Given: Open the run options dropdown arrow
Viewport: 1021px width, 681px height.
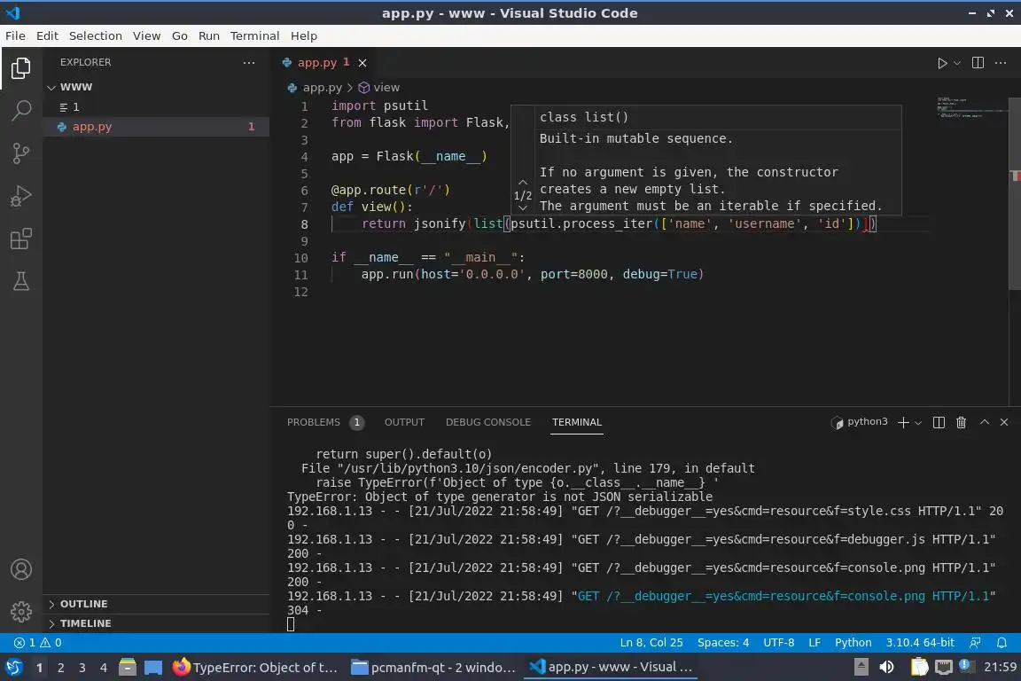Looking at the screenshot, I should 956,63.
